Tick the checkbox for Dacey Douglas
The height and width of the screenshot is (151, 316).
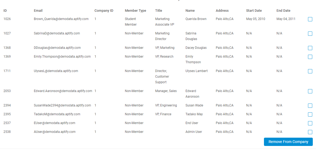pos(310,48)
